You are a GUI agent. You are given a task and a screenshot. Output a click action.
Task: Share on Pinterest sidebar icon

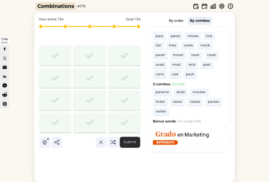[5, 104]
